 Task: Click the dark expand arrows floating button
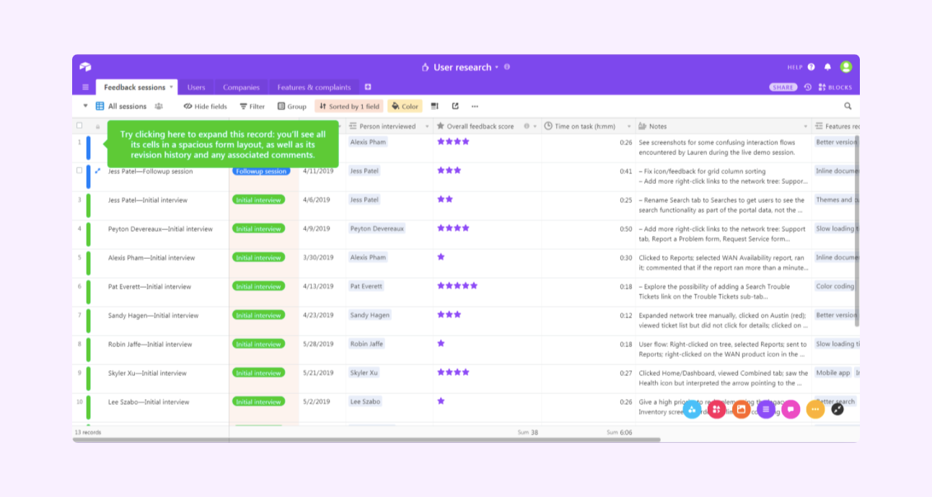tap(838, 409)
